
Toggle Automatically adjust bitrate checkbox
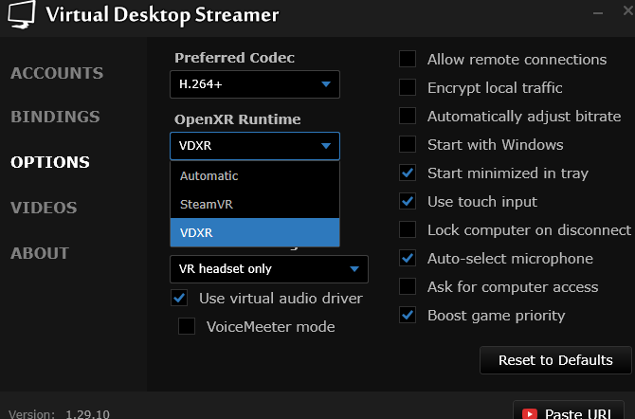tap(408, 116)
